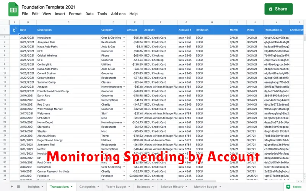Image resolution: width=306 pixels, height=191 pixels.
Task: Open the all sheets list icon
Action: [x=18, y=186]
